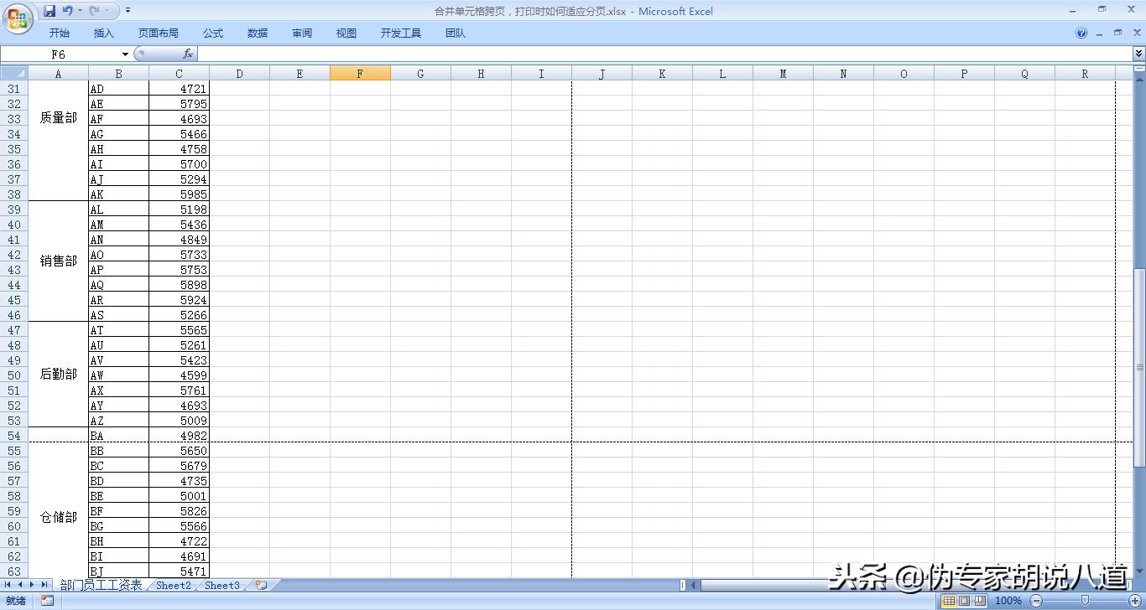Save the workbook via Quick Access toolbar

[49, 11]
